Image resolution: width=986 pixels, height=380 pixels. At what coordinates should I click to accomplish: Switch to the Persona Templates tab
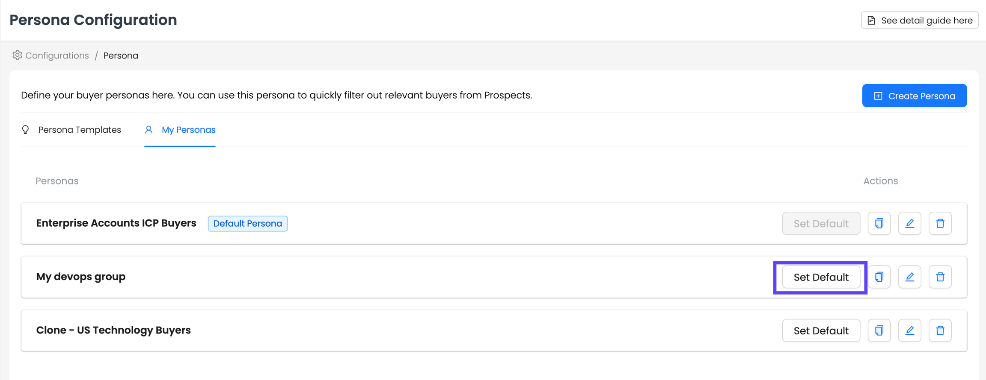[80, 130]
